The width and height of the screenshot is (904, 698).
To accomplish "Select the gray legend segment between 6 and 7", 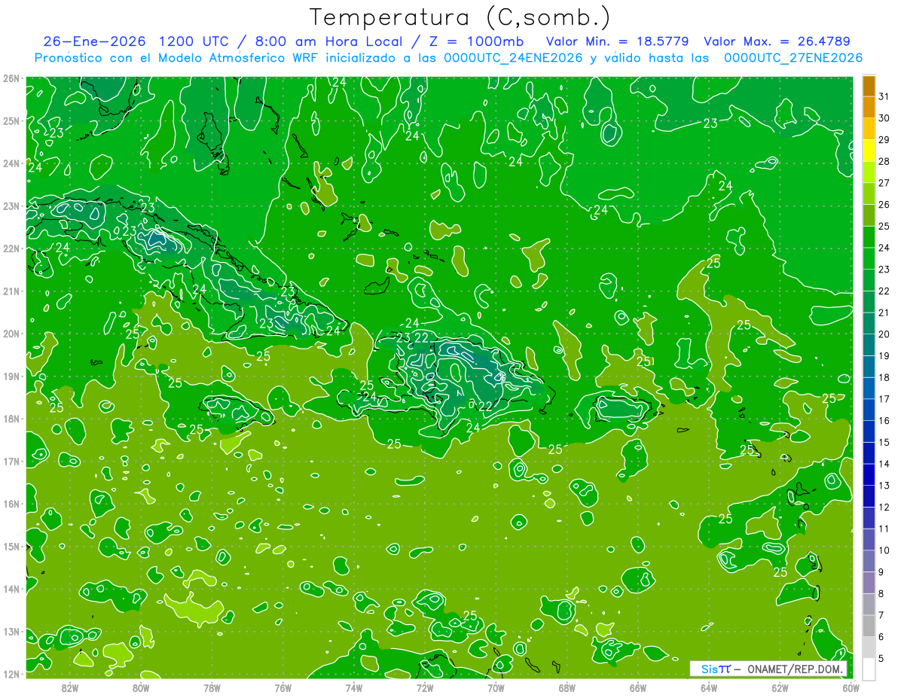I will (869, 626).
